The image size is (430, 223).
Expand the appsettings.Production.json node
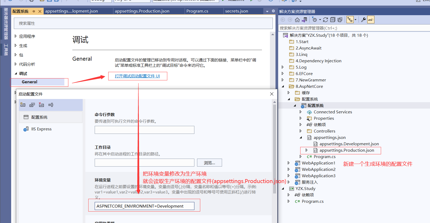tap(306, 150)
